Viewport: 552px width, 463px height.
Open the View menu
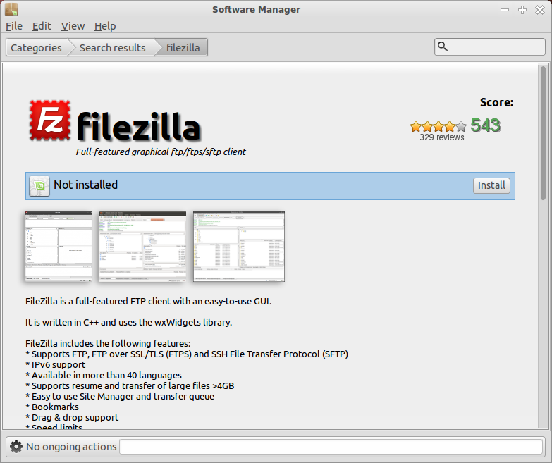(73, 26)
